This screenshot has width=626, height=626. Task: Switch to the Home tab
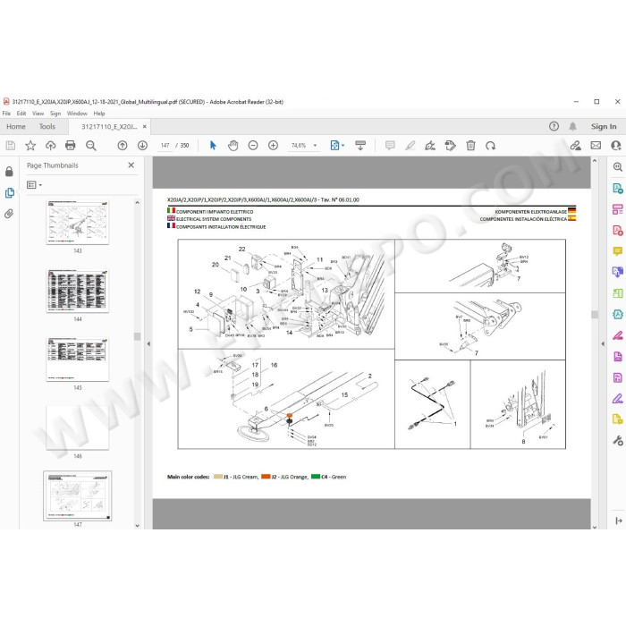[16, 127]
